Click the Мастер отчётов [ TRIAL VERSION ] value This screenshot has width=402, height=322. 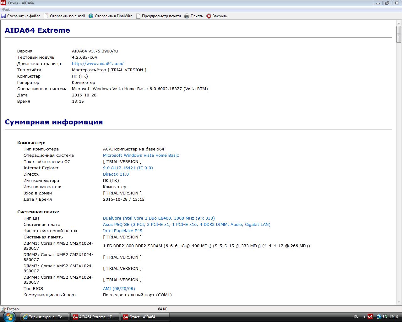click(x=109, y=70)
